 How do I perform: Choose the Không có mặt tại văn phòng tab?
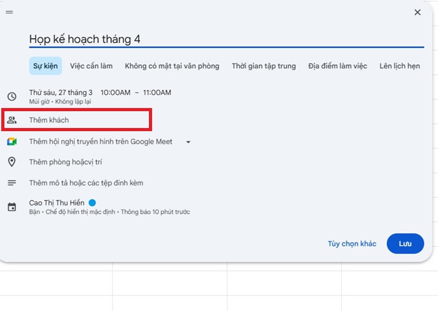(x=171, y=66)
